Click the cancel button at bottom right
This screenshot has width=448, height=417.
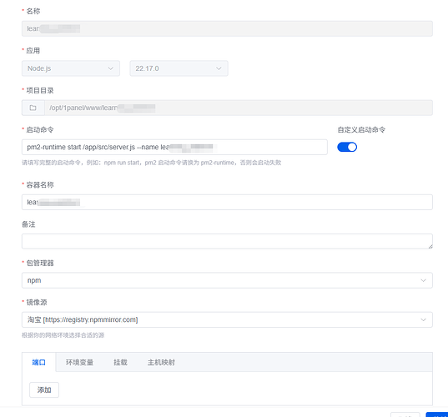[405, 414]
